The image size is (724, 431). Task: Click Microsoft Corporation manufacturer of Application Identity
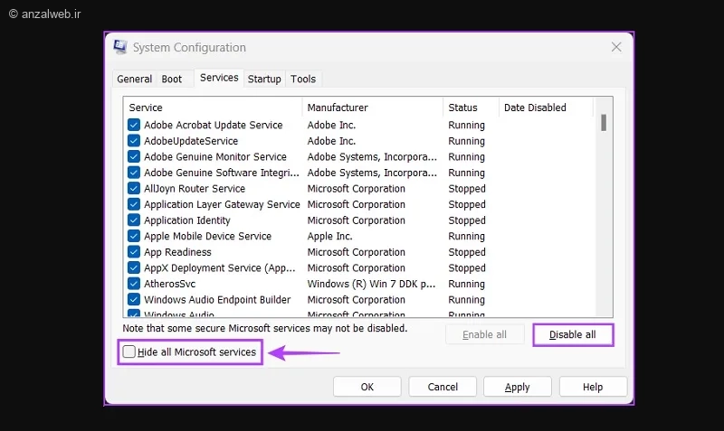click(x=356, y=220)
